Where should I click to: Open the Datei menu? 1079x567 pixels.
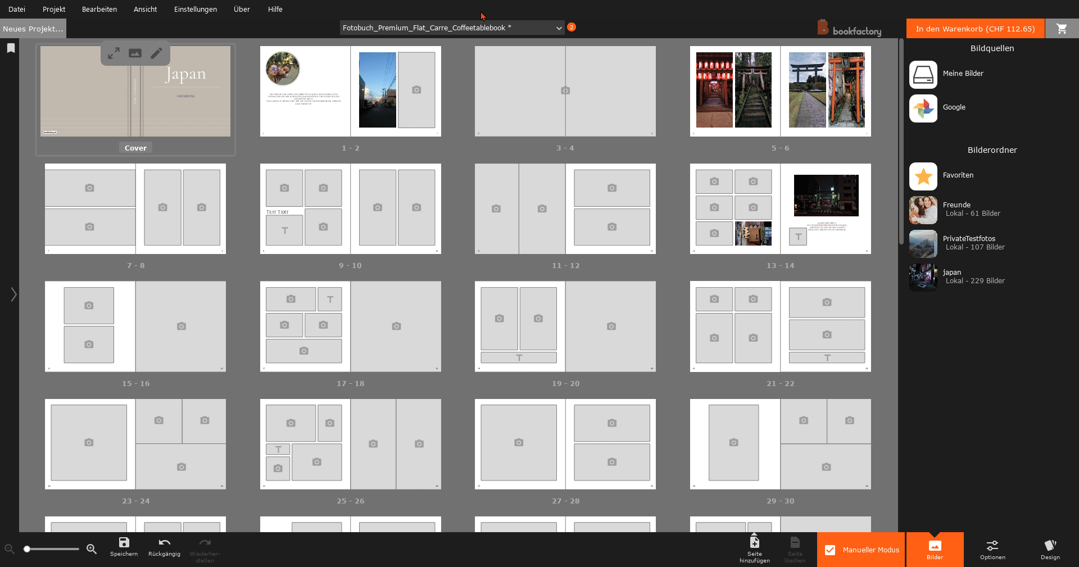[17, 9]
